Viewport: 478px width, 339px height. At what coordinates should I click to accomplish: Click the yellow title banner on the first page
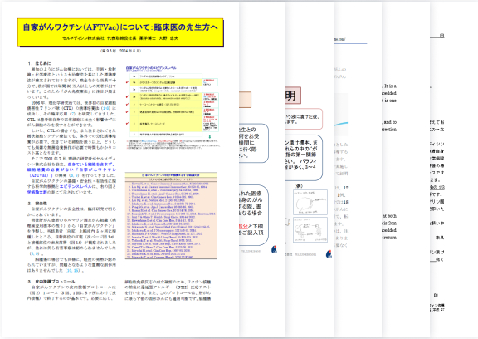[x=120, y=32]
